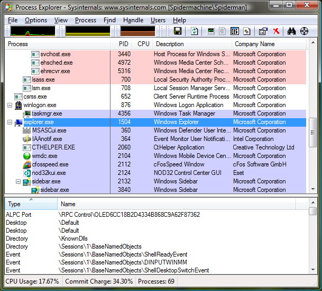Click the grayed Show Process Tree toolbar icon
Viewport: 322px width, 291px height.
[222, 31]
